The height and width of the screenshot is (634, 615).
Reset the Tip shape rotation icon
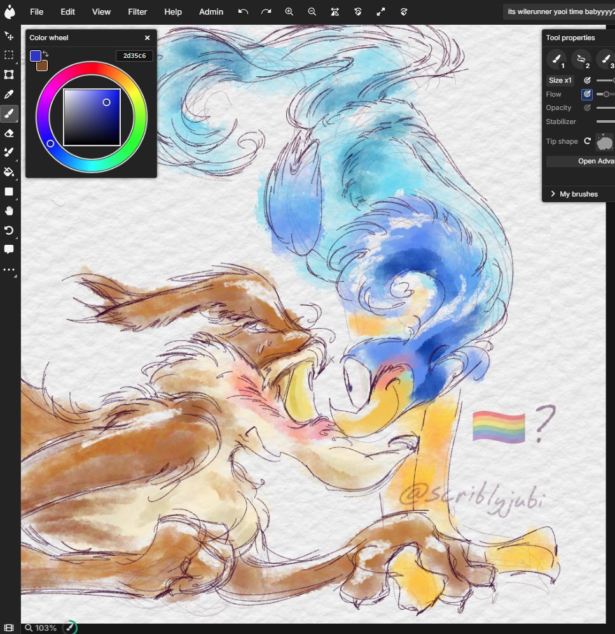click(588, 141)
